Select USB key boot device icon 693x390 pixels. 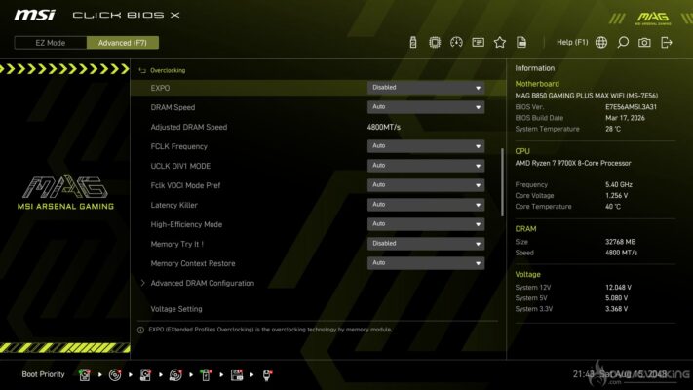click(206, 375)
